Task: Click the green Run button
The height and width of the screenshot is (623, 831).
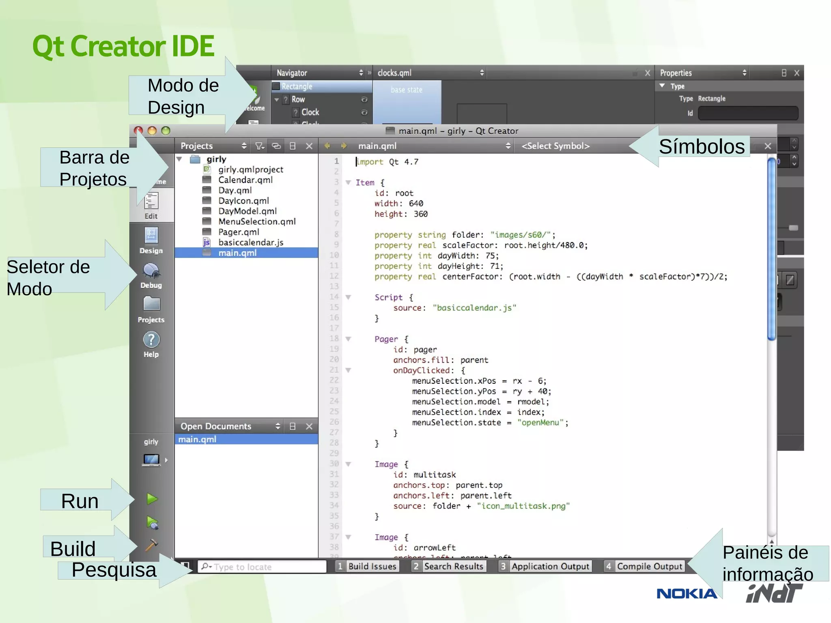Action: click(152, 499)
